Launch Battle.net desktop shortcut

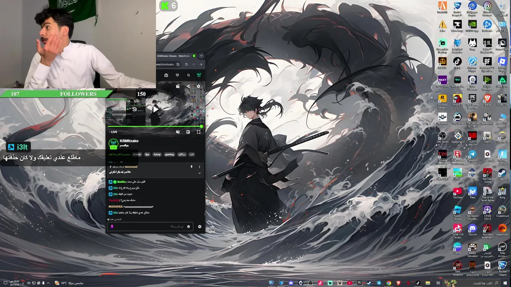click(487, 26)
